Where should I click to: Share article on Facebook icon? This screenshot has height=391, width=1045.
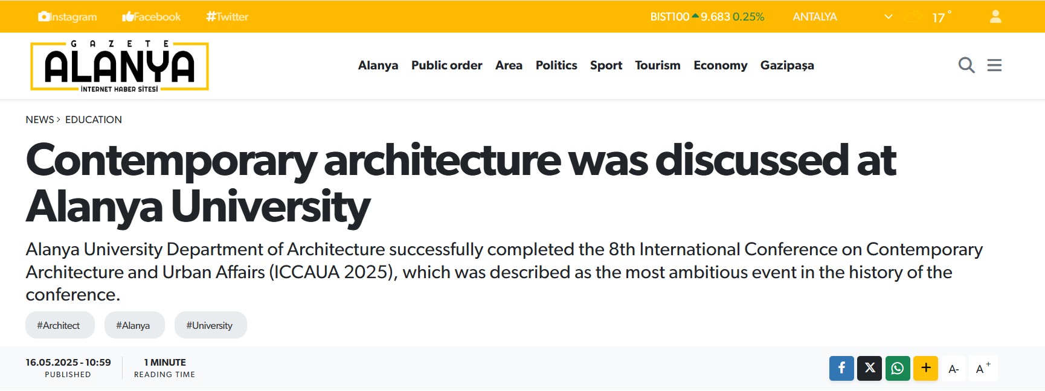(841, 368)
